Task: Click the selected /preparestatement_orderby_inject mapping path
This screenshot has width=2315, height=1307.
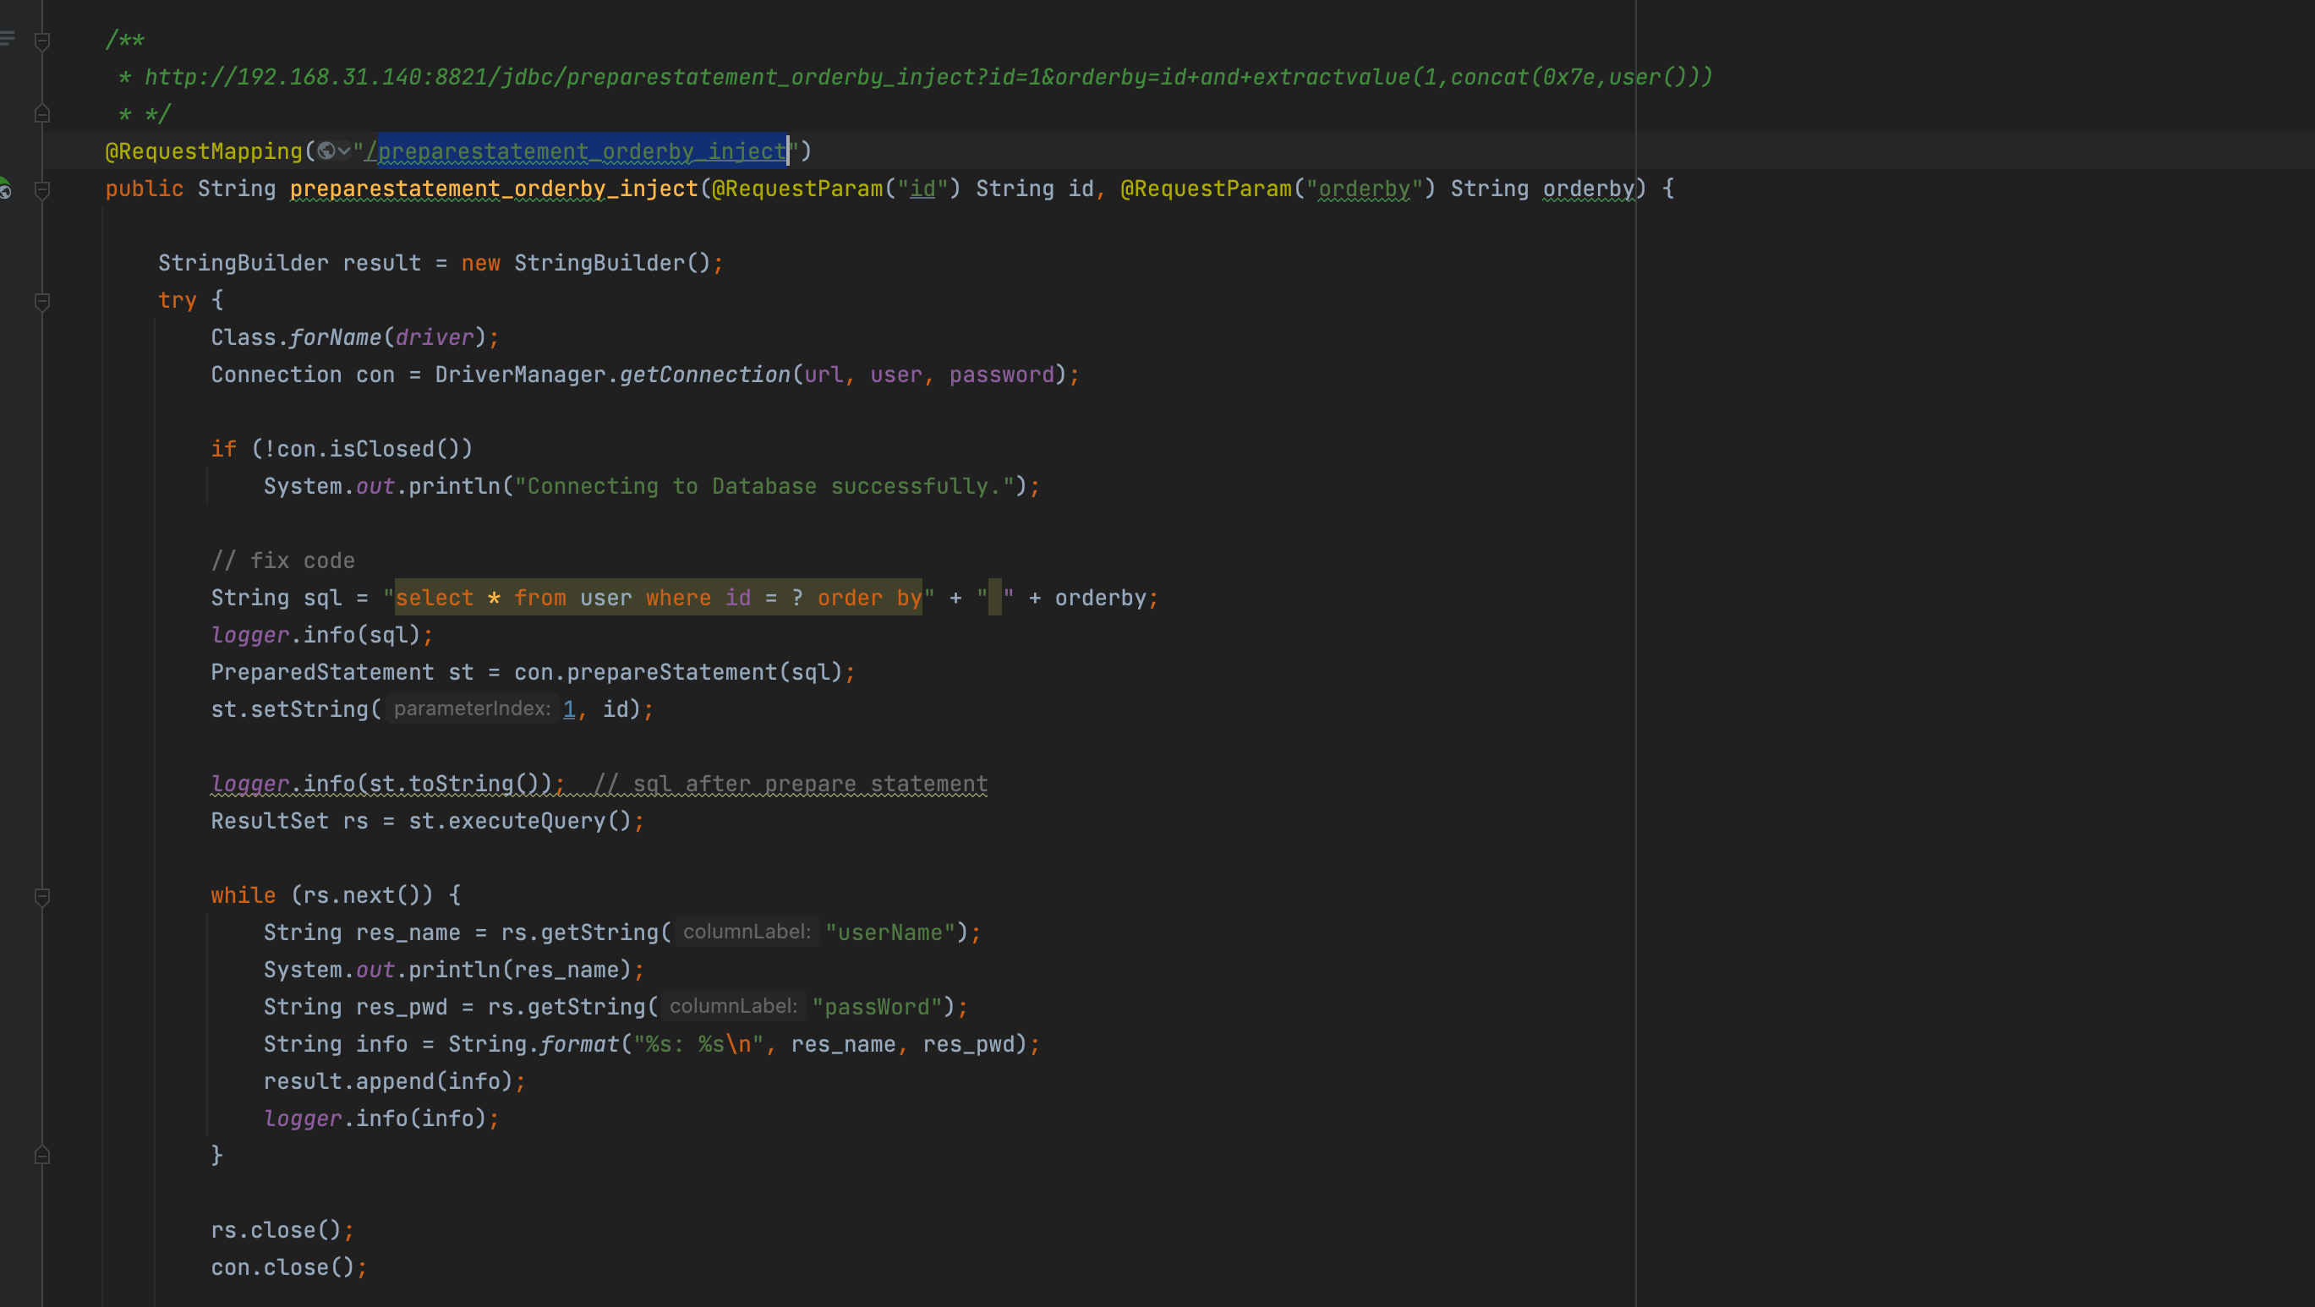Action: click(x=581, y=151)
